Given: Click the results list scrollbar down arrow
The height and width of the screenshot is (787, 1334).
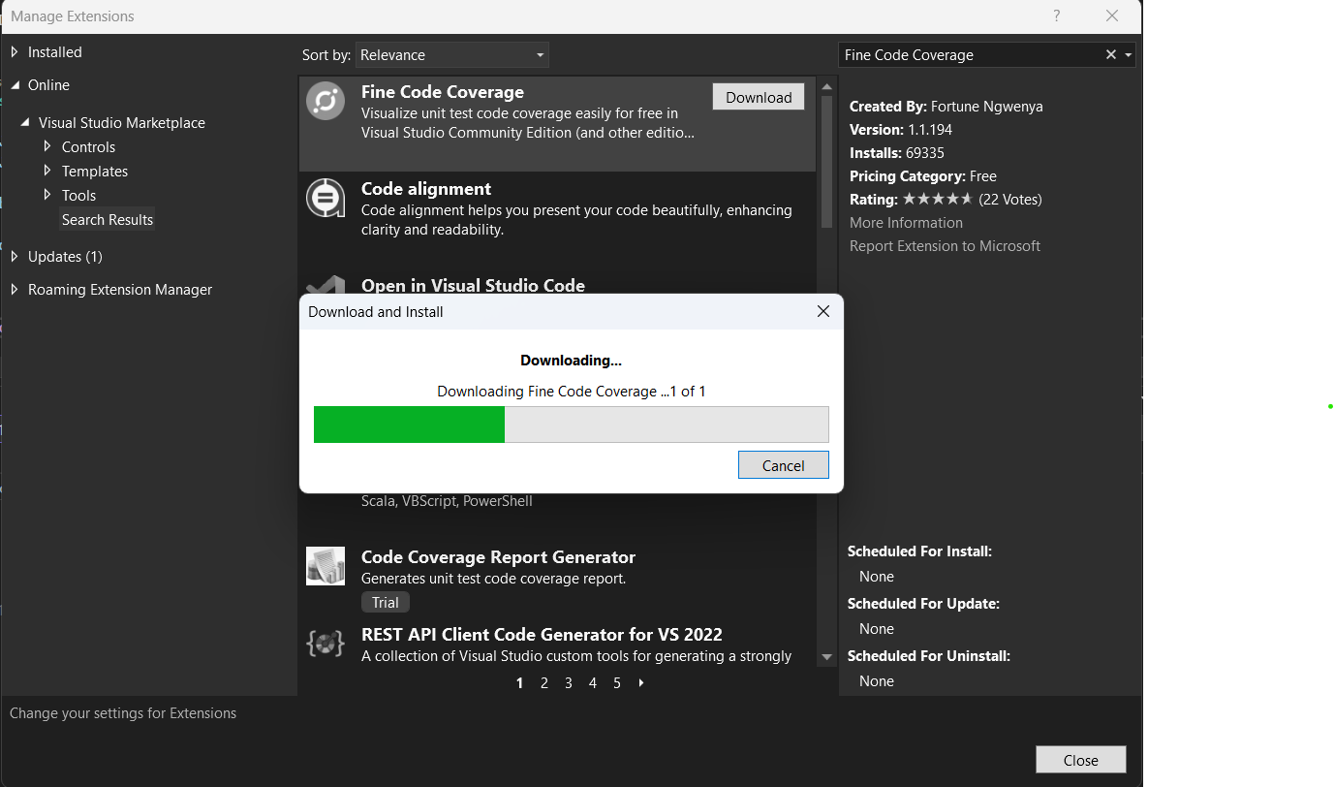Looking at the screenshot, I should [826, 657].
